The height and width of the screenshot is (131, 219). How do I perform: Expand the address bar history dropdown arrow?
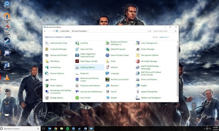pos(148,31)
